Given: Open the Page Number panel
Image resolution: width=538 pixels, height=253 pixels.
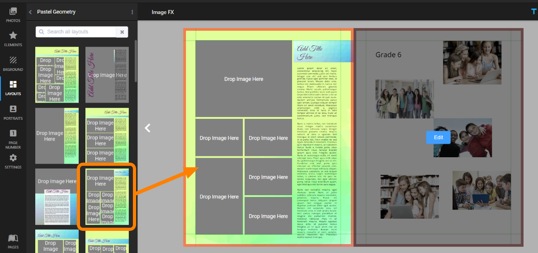Looking at the screenshot, I should (x=13, y=140).
